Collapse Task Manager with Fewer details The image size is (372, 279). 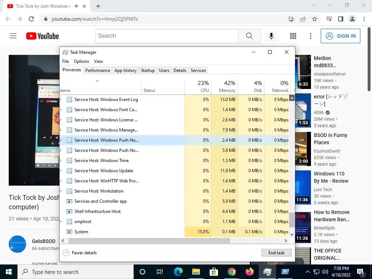pos(80,253)
